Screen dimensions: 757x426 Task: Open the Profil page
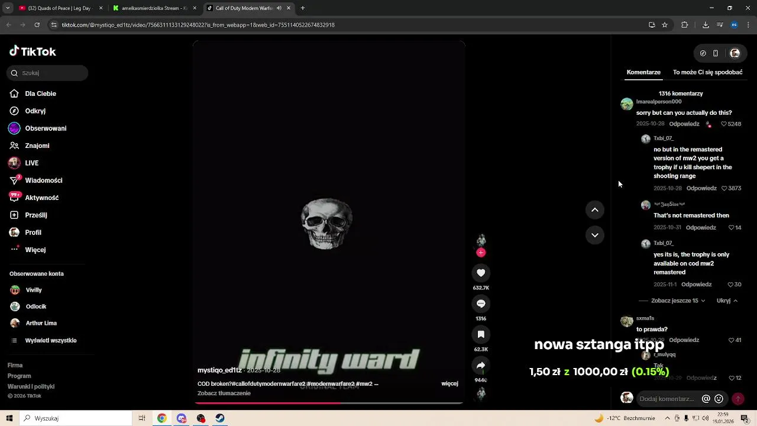tap(25, 233)
